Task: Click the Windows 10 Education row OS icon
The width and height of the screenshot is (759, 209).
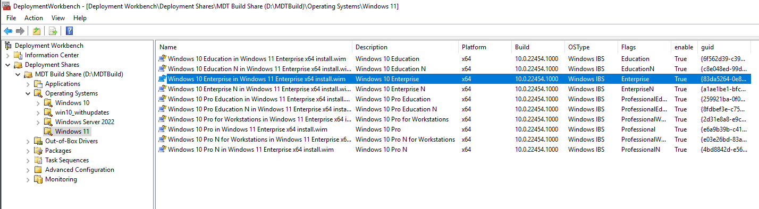Action: (163, 59)
